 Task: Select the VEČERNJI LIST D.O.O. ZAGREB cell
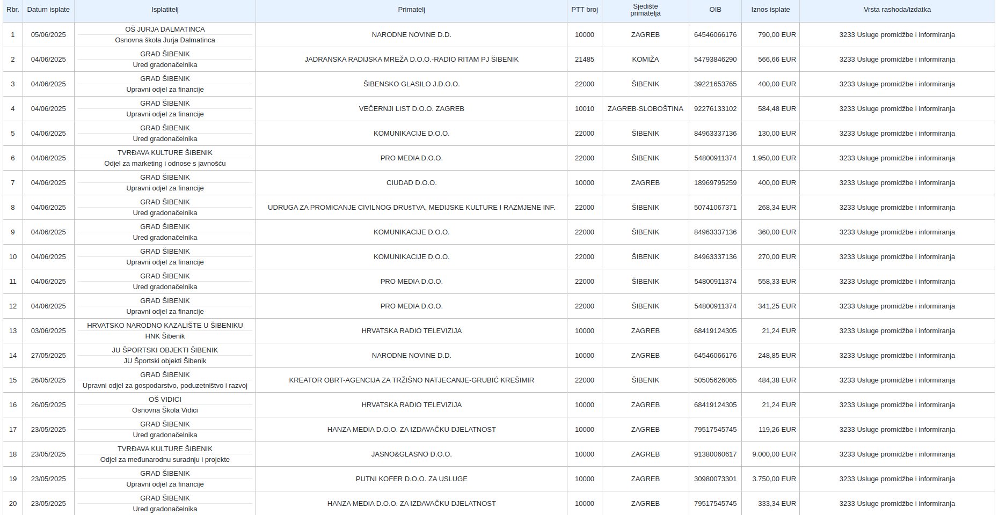click(x=411, y=109)
